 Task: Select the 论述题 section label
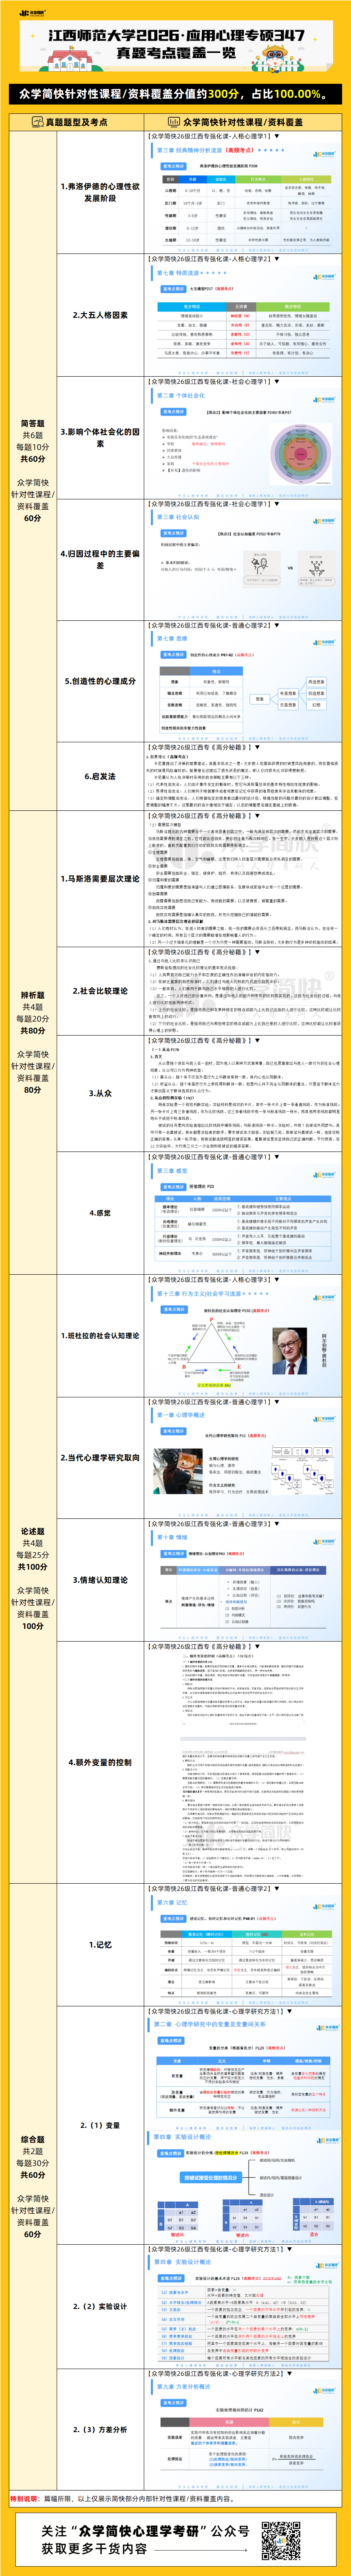[32, 1530]
